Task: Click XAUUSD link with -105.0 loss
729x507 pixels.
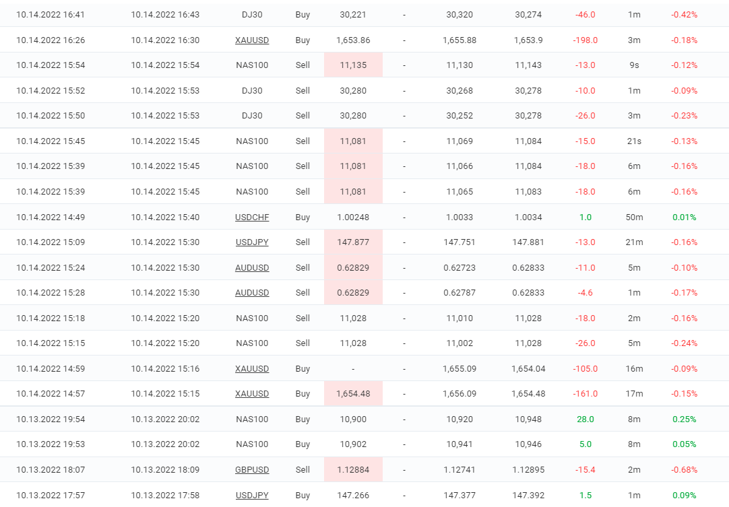Action: pos(252,369)
